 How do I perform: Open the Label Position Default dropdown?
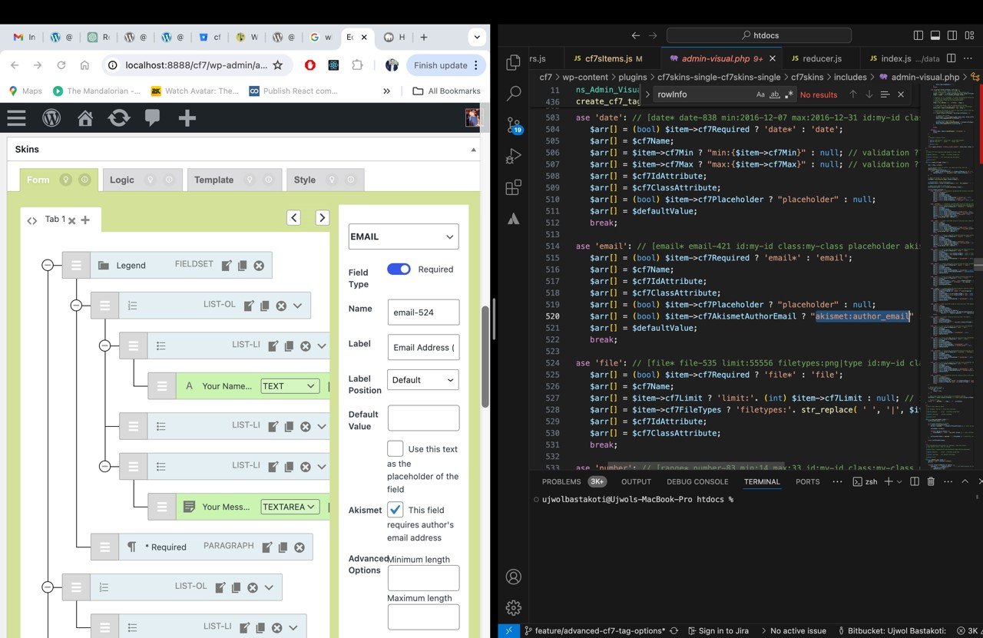[422, 380]
